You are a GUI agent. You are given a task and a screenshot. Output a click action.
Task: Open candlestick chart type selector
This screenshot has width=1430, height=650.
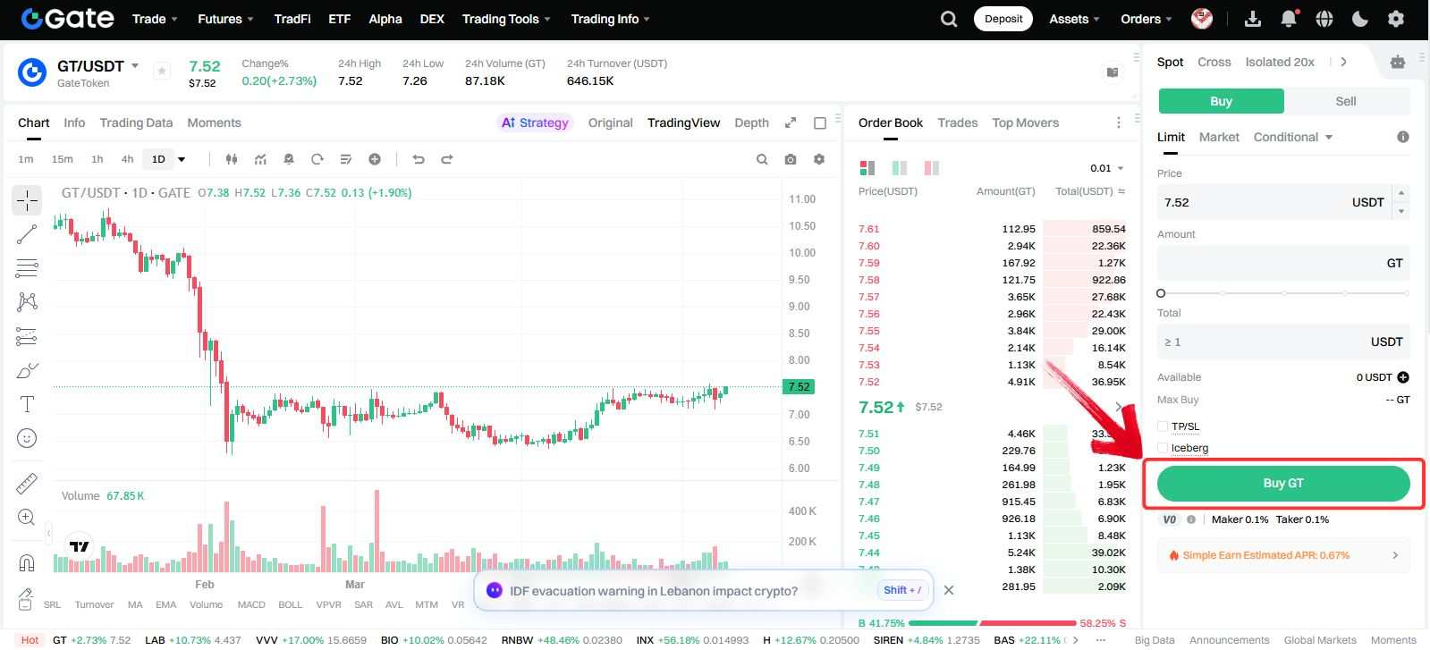pos(232,159)
